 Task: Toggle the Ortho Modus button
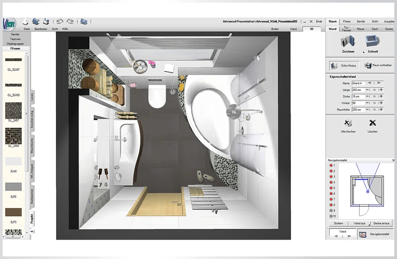[344, 65]
